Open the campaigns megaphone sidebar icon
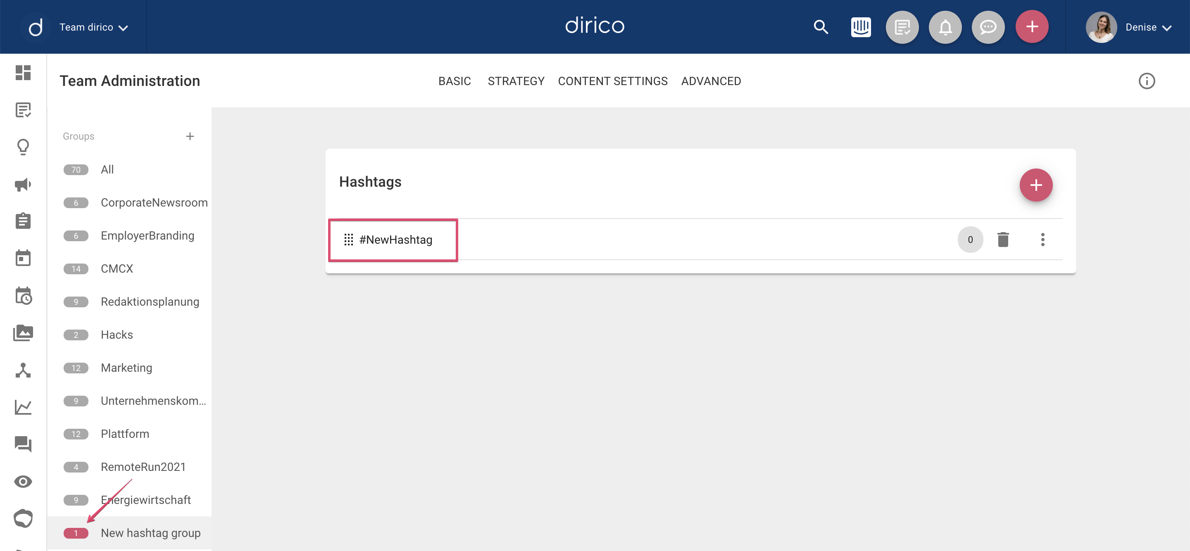Screen dimensions: 1190x551 [23, 185]
